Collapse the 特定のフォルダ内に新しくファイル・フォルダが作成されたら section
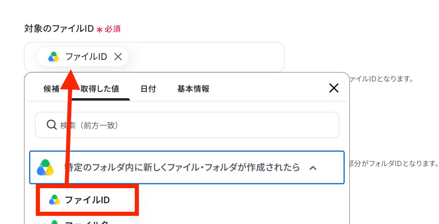 [187, 167]
